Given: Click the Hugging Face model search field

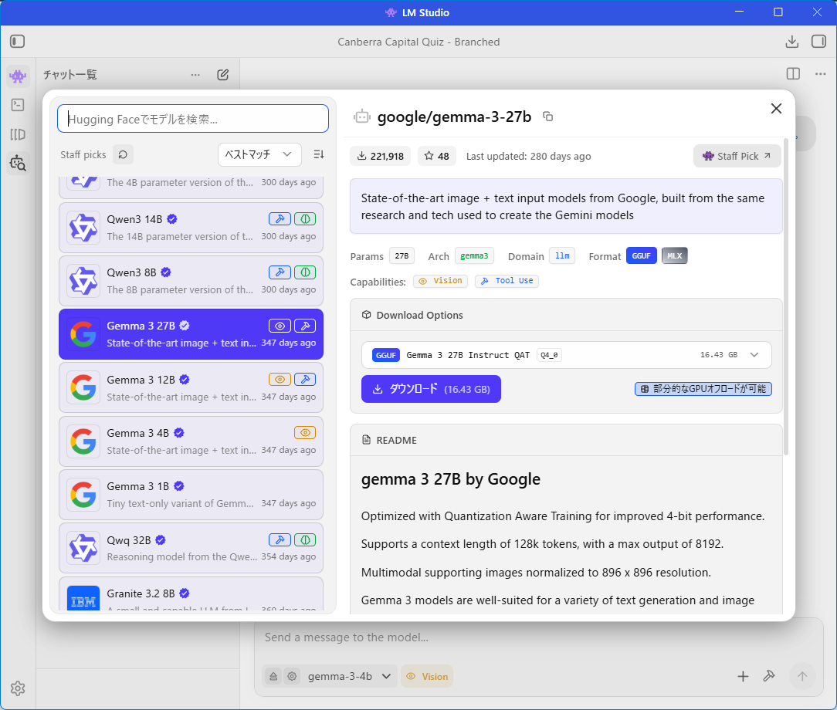Looking at the screenshot, I should point(193,119).
